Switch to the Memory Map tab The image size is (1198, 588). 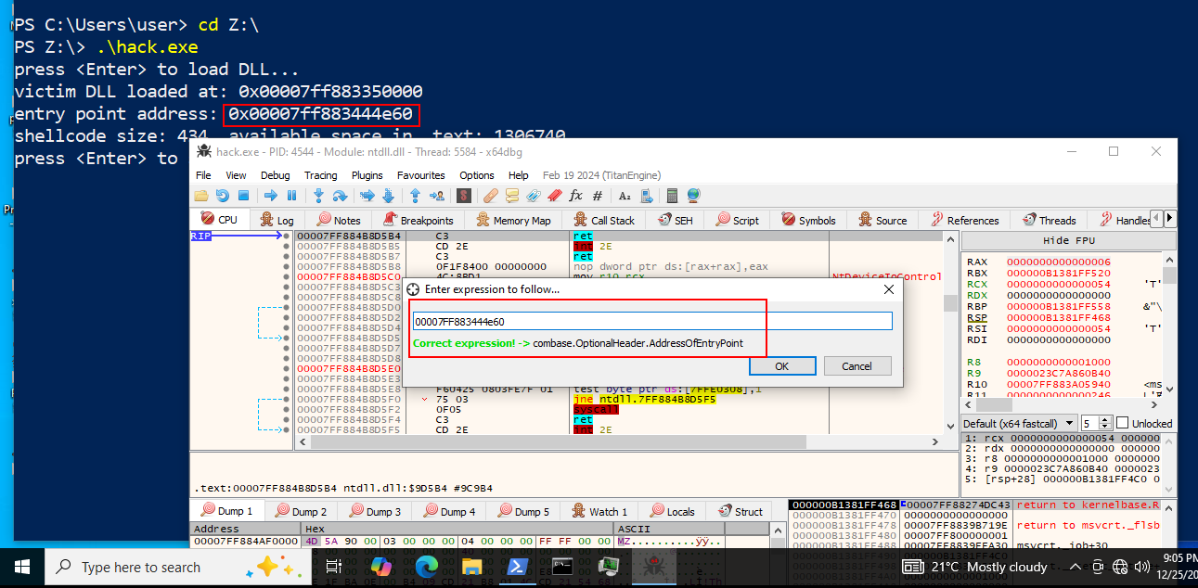point(513,220)
